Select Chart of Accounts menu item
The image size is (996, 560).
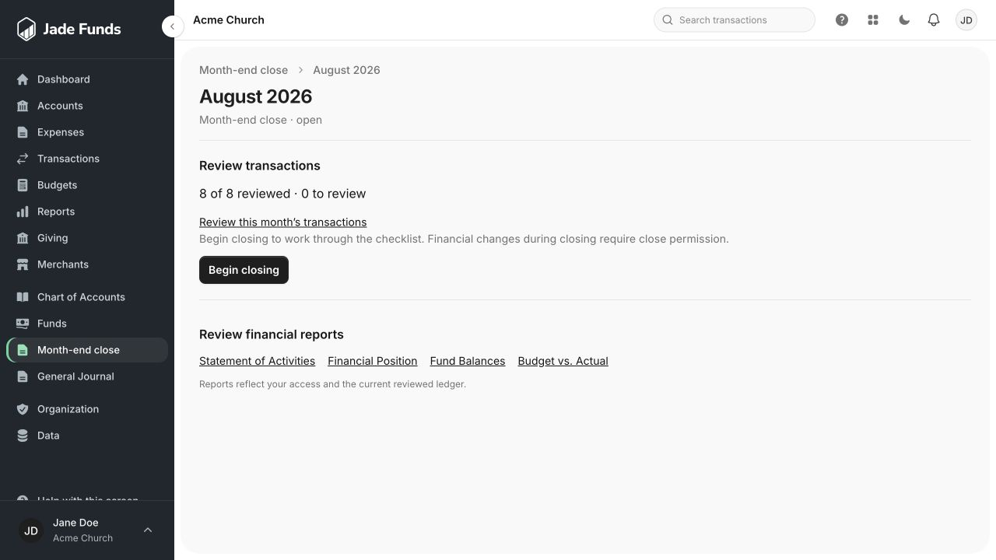(87, 297)
